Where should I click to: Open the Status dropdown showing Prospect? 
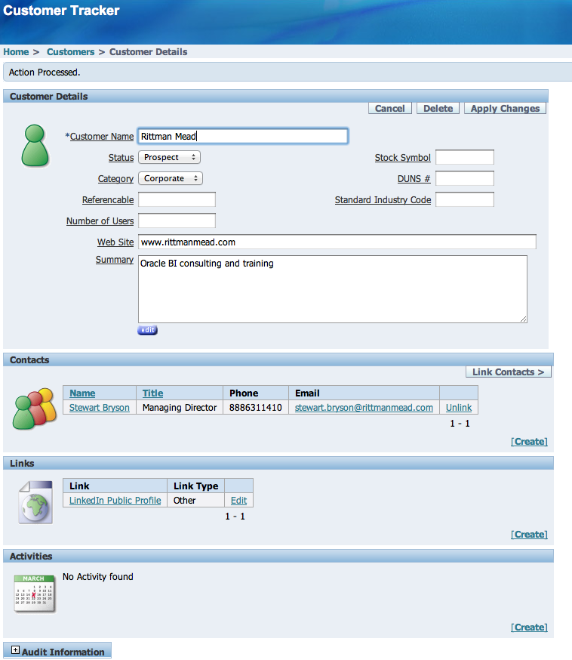tap(169, 157)
